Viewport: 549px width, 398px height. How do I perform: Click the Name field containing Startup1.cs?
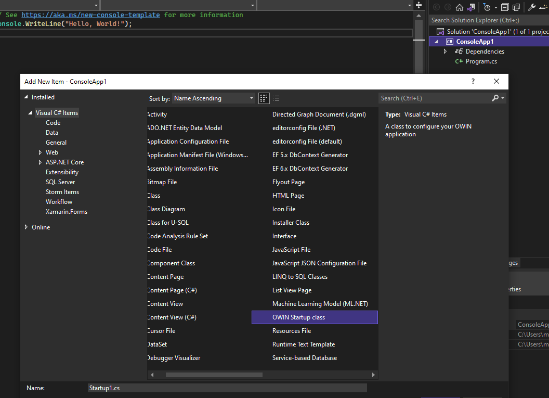click(x=227, y=388)
